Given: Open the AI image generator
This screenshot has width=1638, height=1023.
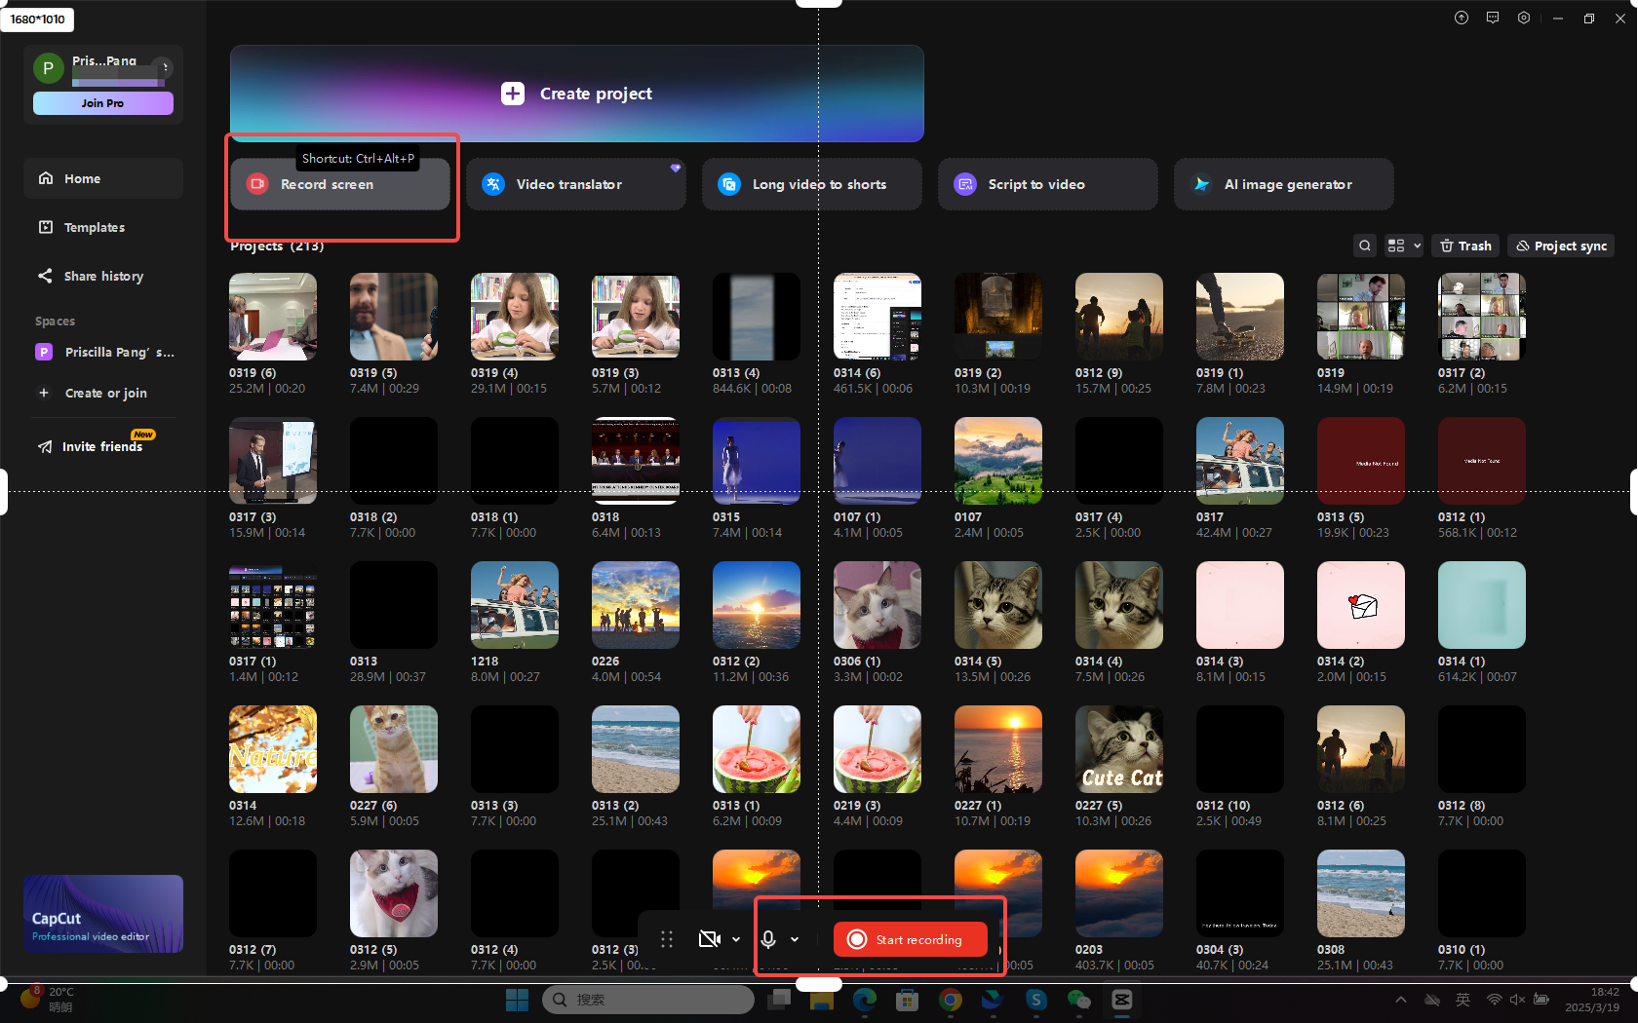Looking at the screenshot, I should 1284,184.
